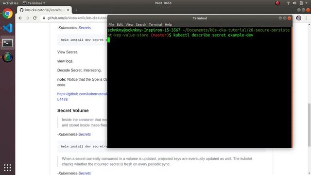
Task: Open the network status icon
Action: [288, 3]
